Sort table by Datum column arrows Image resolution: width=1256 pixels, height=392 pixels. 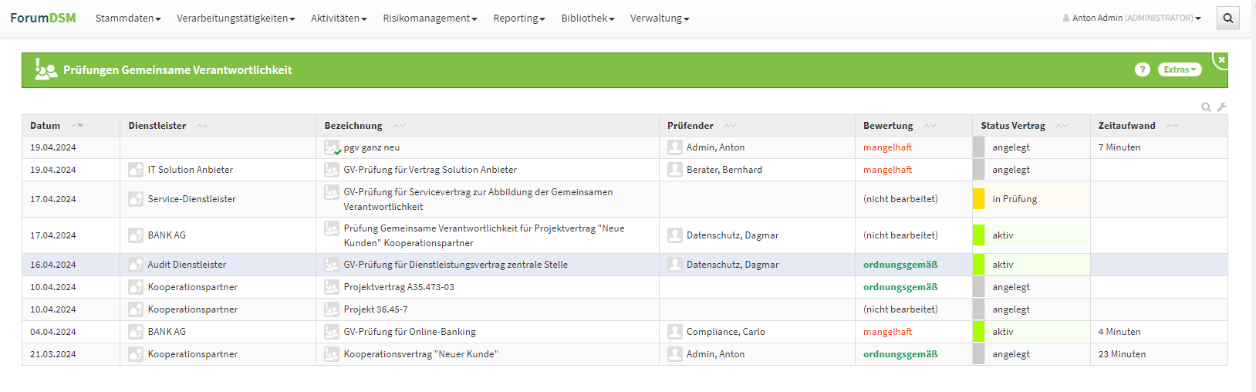77,126
